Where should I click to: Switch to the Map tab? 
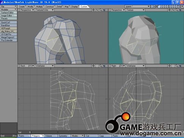pyautogui.click(x=67, y=6)
